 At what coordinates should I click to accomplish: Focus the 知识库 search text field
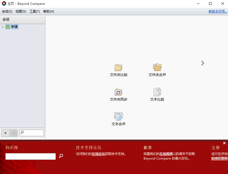point(30,156)
